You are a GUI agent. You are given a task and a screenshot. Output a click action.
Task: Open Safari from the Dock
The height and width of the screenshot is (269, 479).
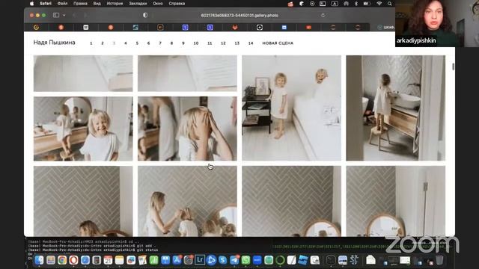tap(85, 260)
